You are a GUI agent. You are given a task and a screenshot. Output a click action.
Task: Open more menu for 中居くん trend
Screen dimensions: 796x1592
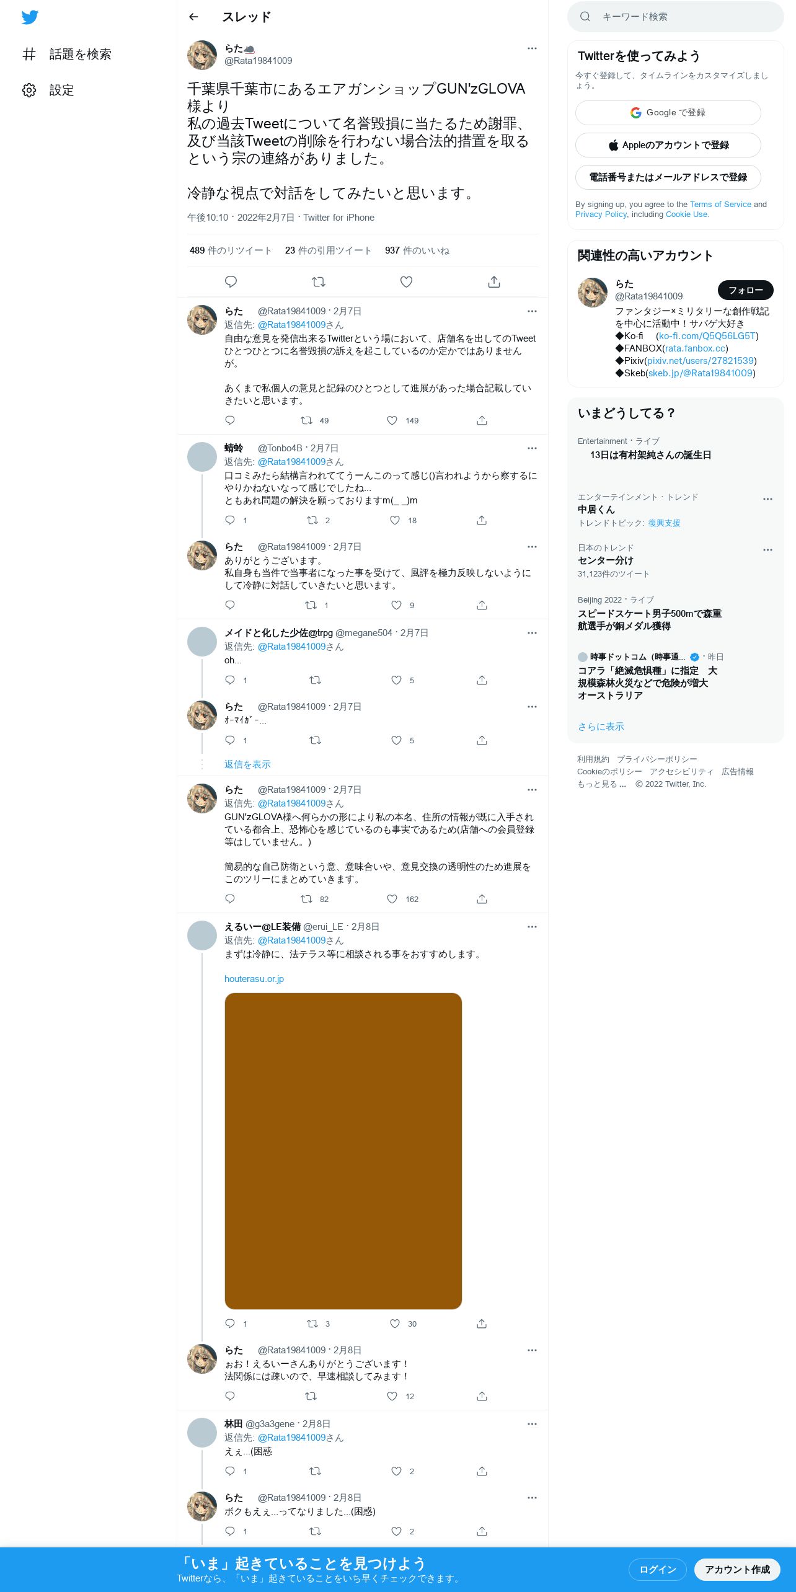click(x=767, y=499)
